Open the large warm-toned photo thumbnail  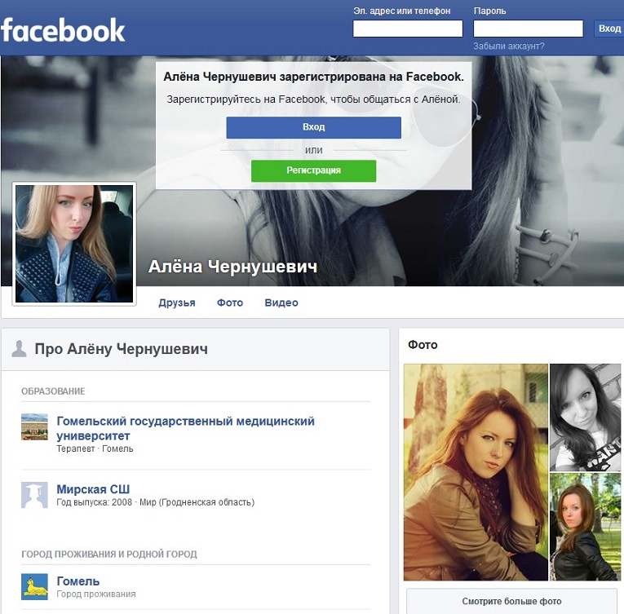click(476, 472)
